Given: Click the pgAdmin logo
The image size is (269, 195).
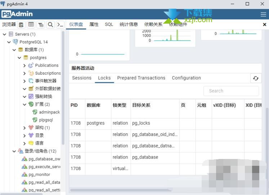Looking at the screenshot, I should (17, 14).
